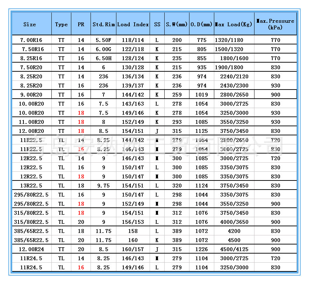309x284 pixels.
Task: Click rim value 6.00G
Action: (x=103, y=49)
